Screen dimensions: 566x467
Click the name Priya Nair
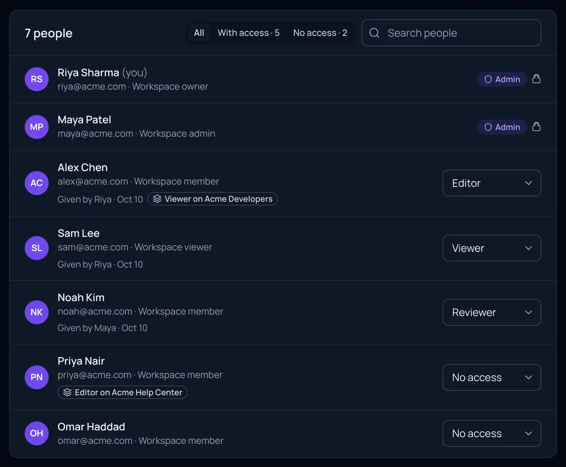tap(81, 361)
